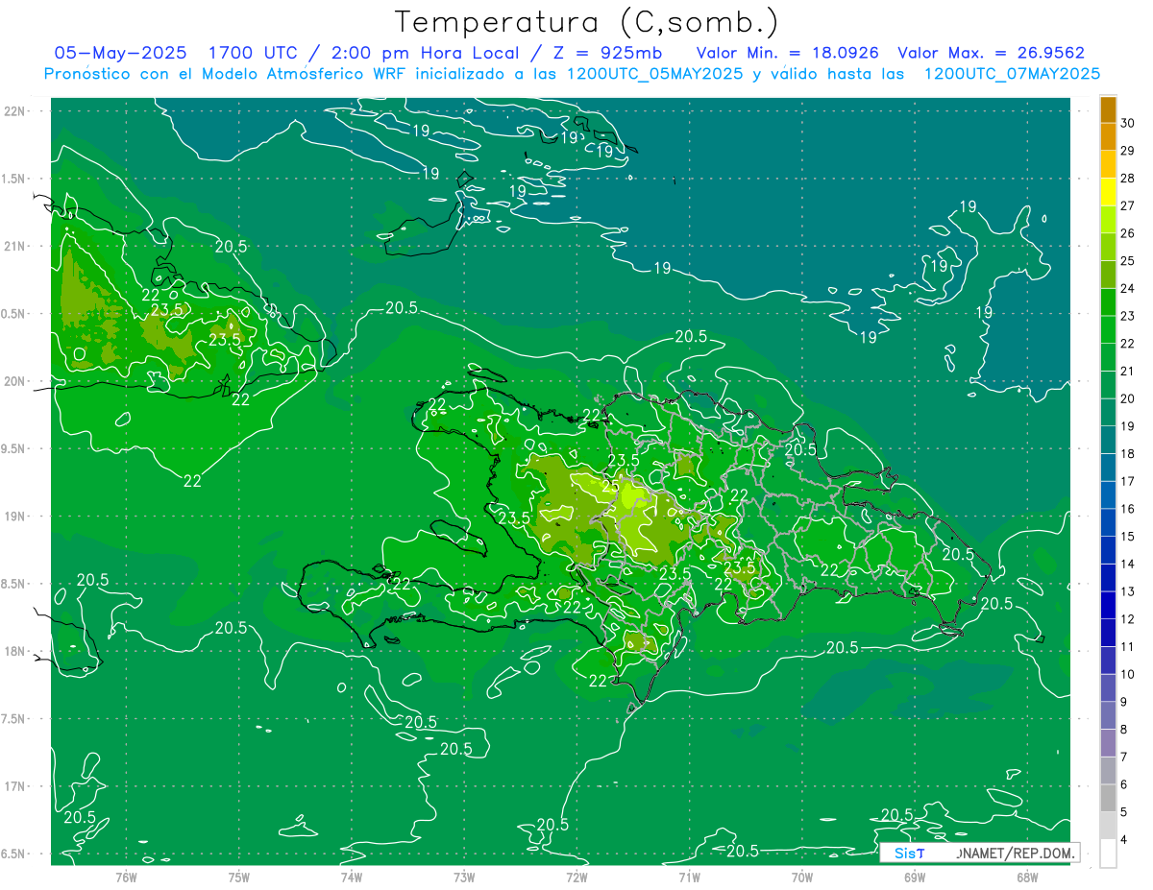This screenshot has height=890, width=1153.
Task: Click color scale label '29'
Action: pos(1128,151)
